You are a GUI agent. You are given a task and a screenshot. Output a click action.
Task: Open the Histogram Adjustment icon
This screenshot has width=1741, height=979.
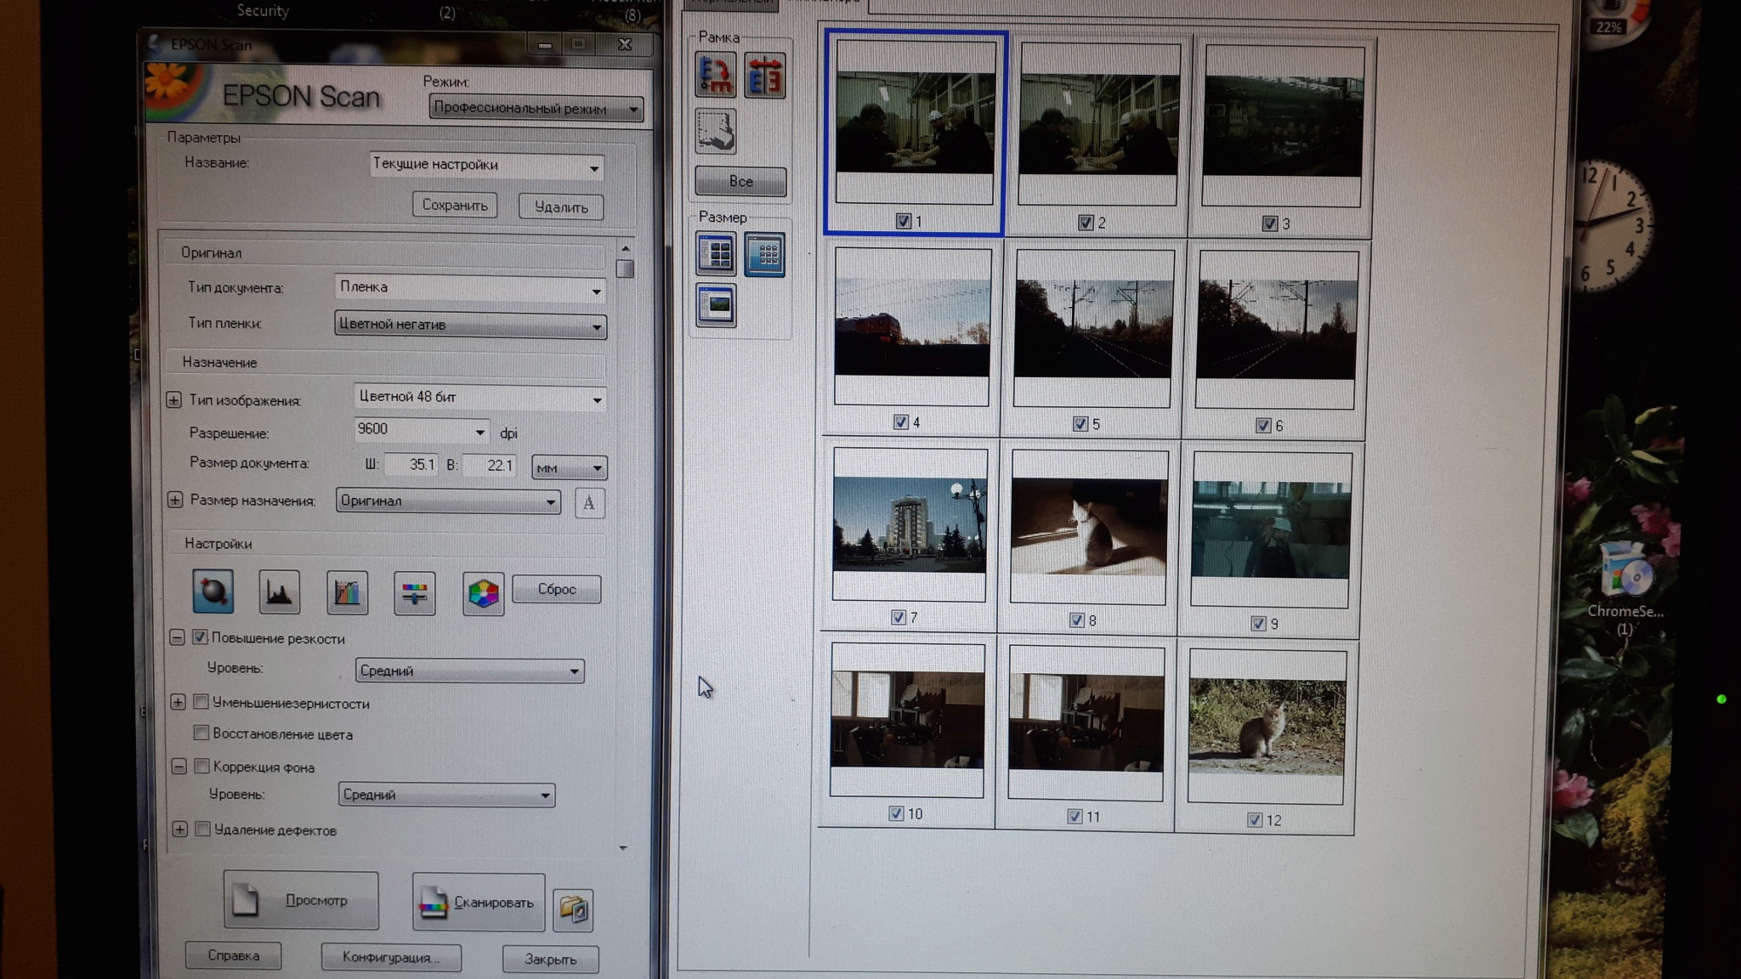click(279, 592)
